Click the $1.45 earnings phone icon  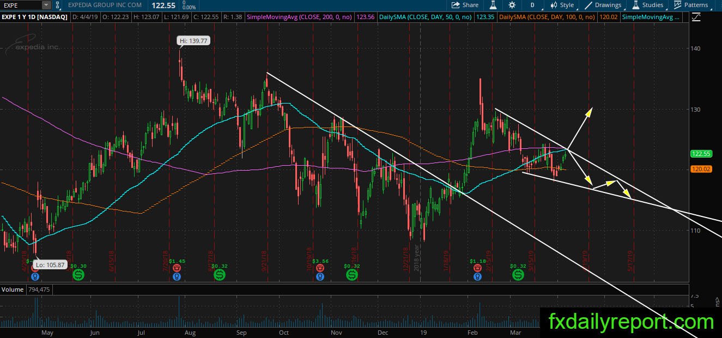[x=177, y=268]
